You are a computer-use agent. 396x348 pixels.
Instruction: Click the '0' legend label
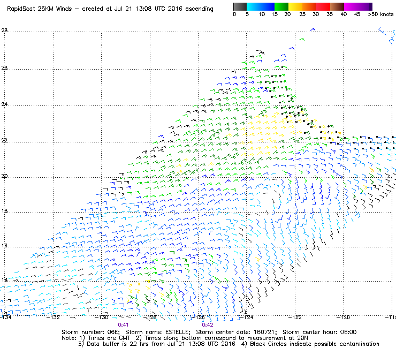coord(234,14)
